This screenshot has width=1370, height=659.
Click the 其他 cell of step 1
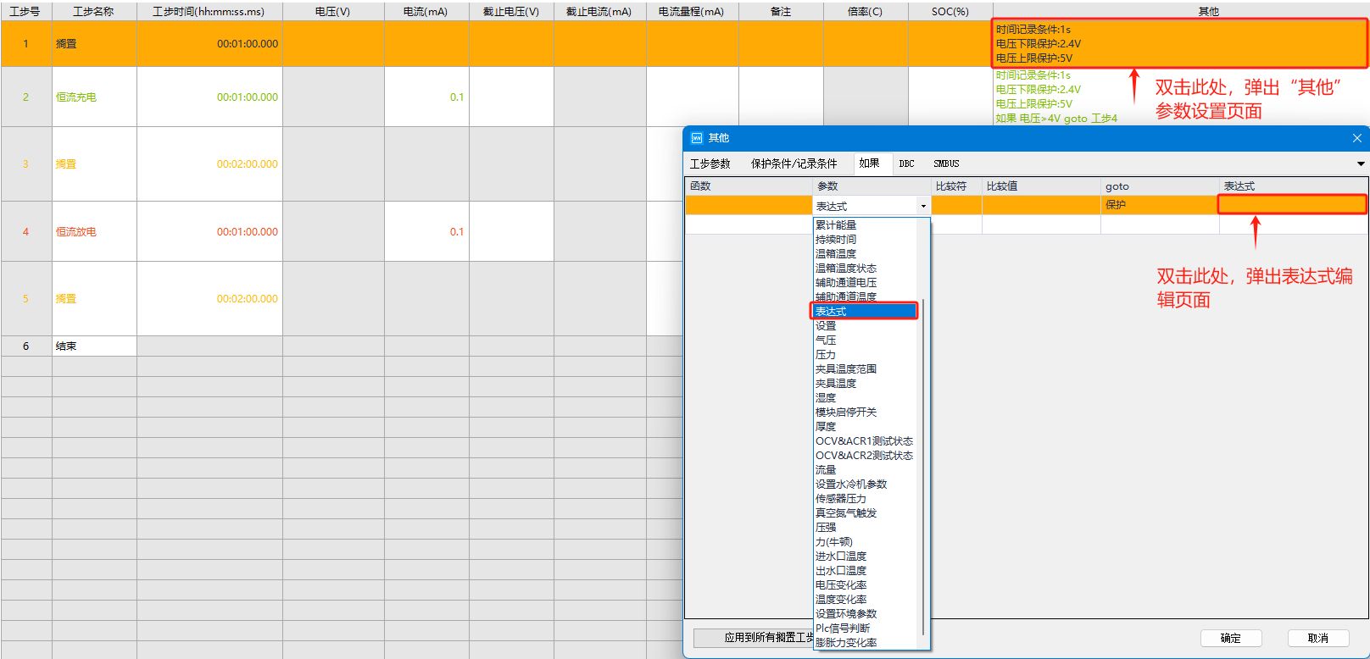pyautogui.click(x=1179, y=44)
